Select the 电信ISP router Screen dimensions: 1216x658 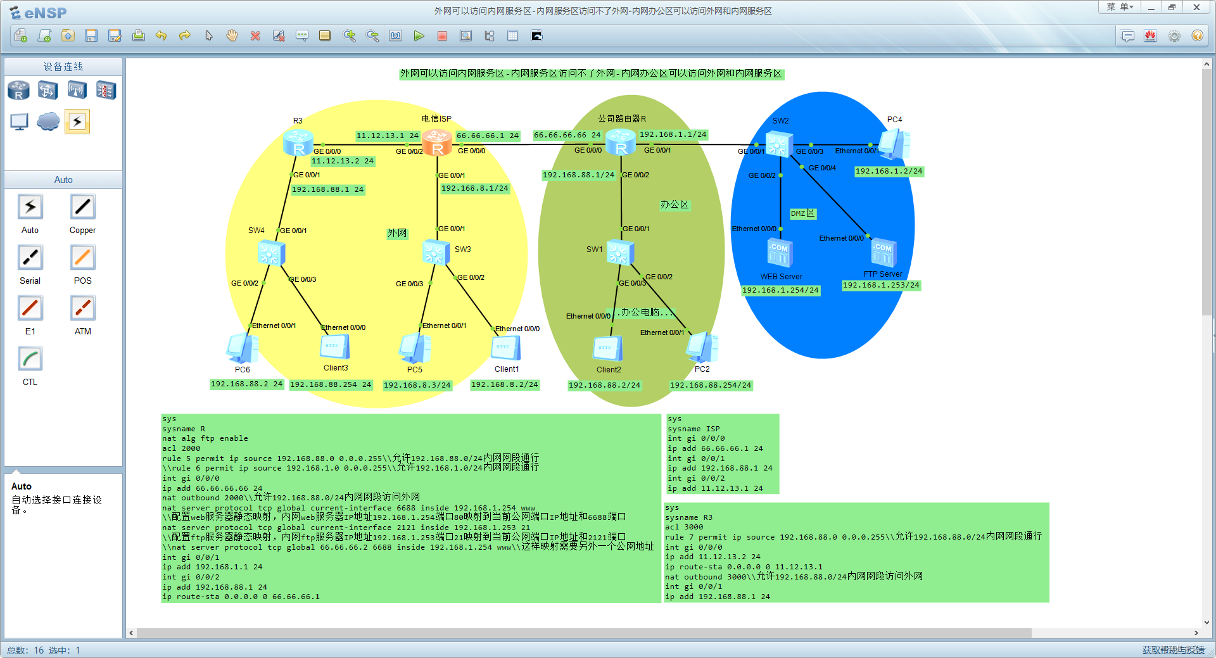(x=437, y=142)
